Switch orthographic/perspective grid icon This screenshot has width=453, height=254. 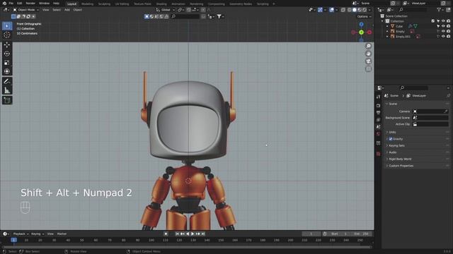[368, 69]
